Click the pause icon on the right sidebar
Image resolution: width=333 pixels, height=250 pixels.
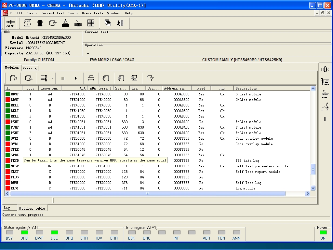(325, 119)
